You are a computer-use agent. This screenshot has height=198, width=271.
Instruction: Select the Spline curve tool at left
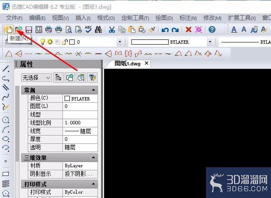pyautogui.click(x=6, y=97)
